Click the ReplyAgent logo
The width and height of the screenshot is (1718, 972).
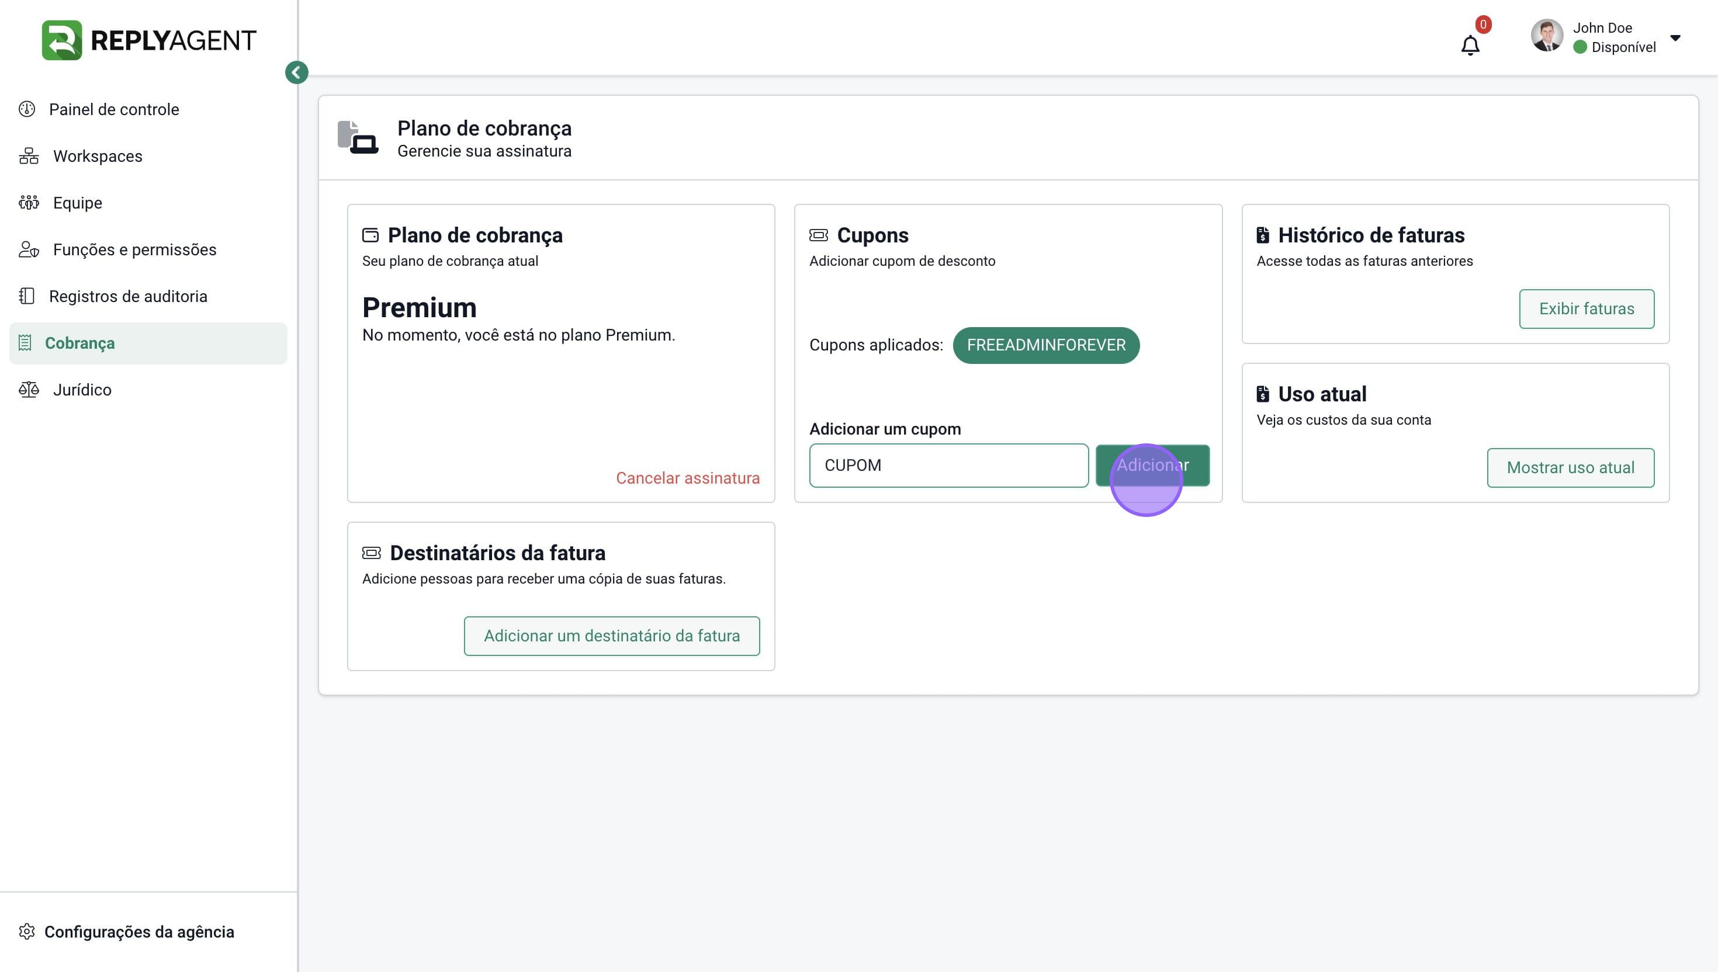click(149, 40)
